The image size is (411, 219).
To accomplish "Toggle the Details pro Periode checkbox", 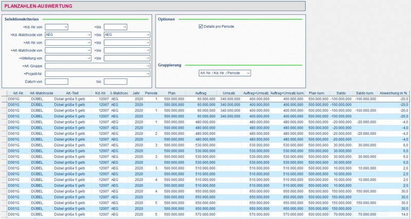I will pyautogui.click(x=201, y=26).
